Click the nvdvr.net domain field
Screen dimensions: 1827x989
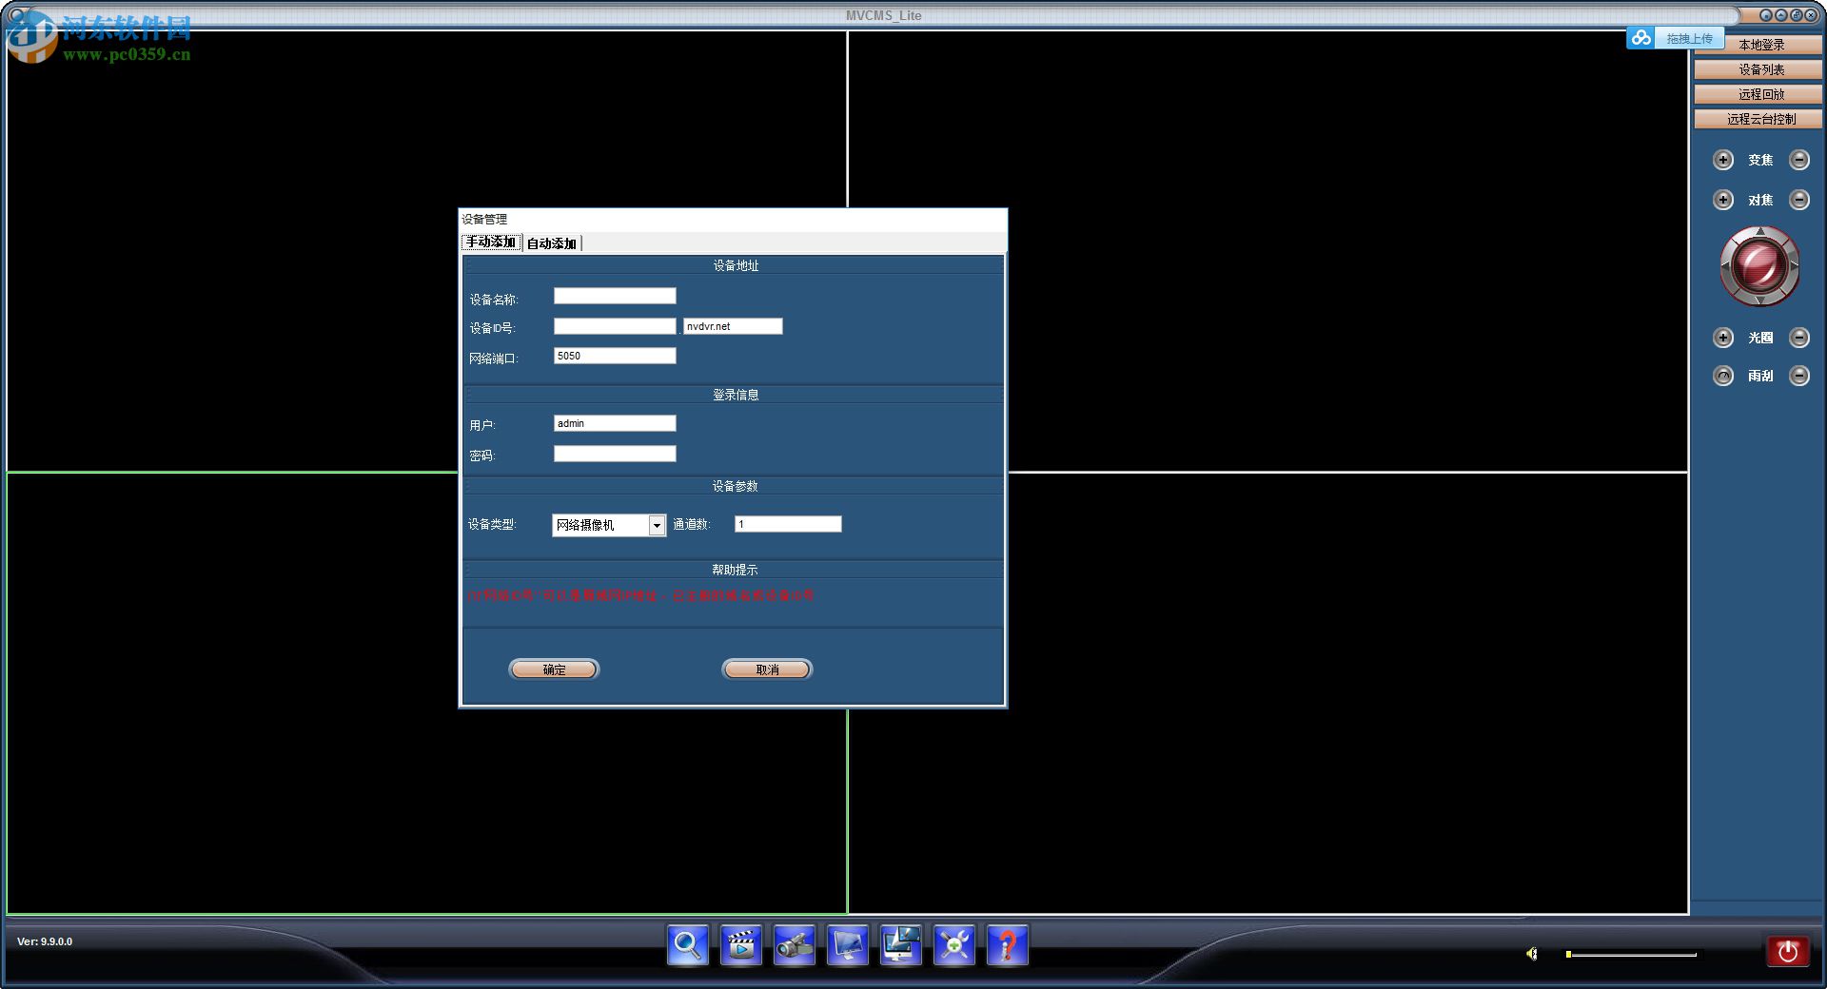coord(733,326)
